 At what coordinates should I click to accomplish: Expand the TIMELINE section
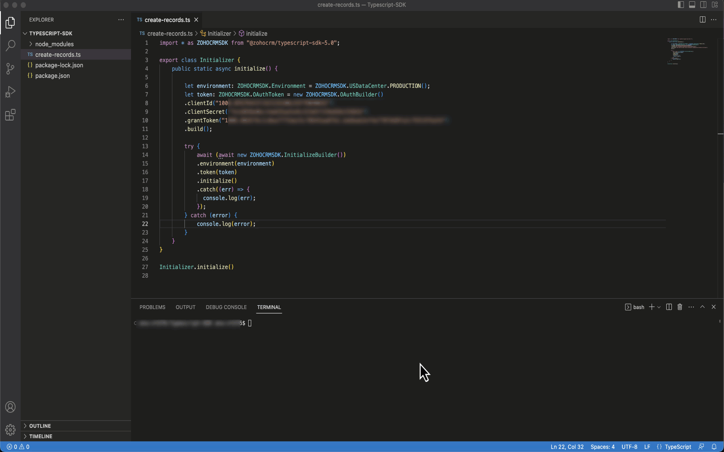coord(41,436)
